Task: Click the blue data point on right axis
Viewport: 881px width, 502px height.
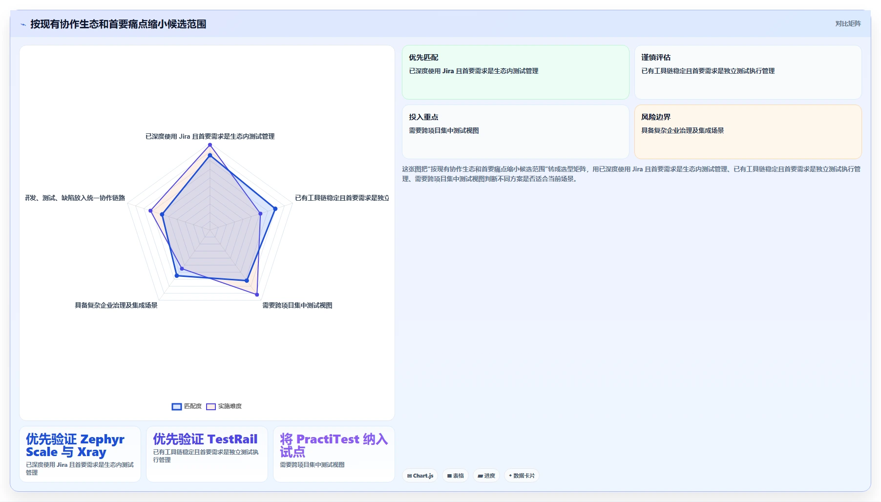Action: 275,209
